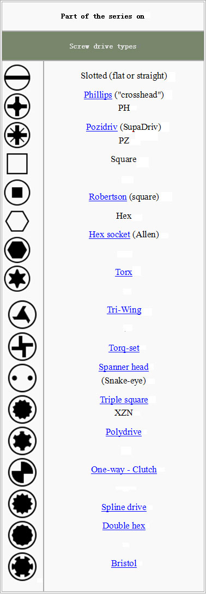Click the Screw drive types header
Image resolution: width=206 pixels, height=594 pixels.
(x=103, y=46)
